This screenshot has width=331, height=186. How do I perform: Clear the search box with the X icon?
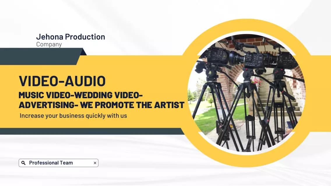click(95, 163)
